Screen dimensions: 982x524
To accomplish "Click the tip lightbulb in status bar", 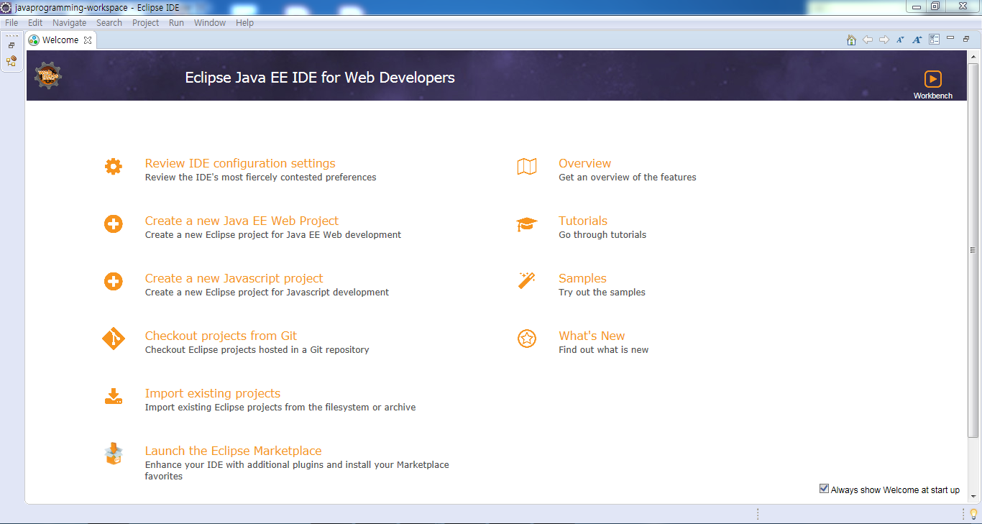I will click(973, 513).
